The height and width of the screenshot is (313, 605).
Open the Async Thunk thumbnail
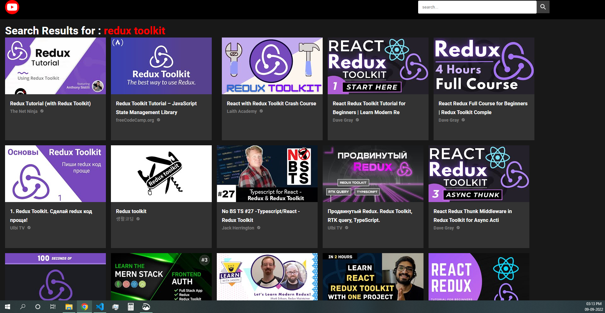click(x=479, y=174)
